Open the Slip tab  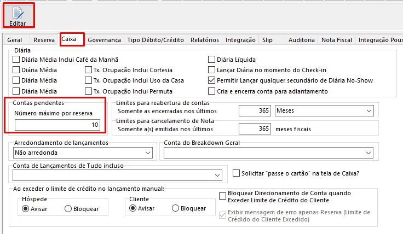click(267, 40)
